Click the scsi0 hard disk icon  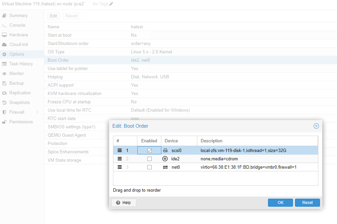pyautogui.click(x=165, y=150)
